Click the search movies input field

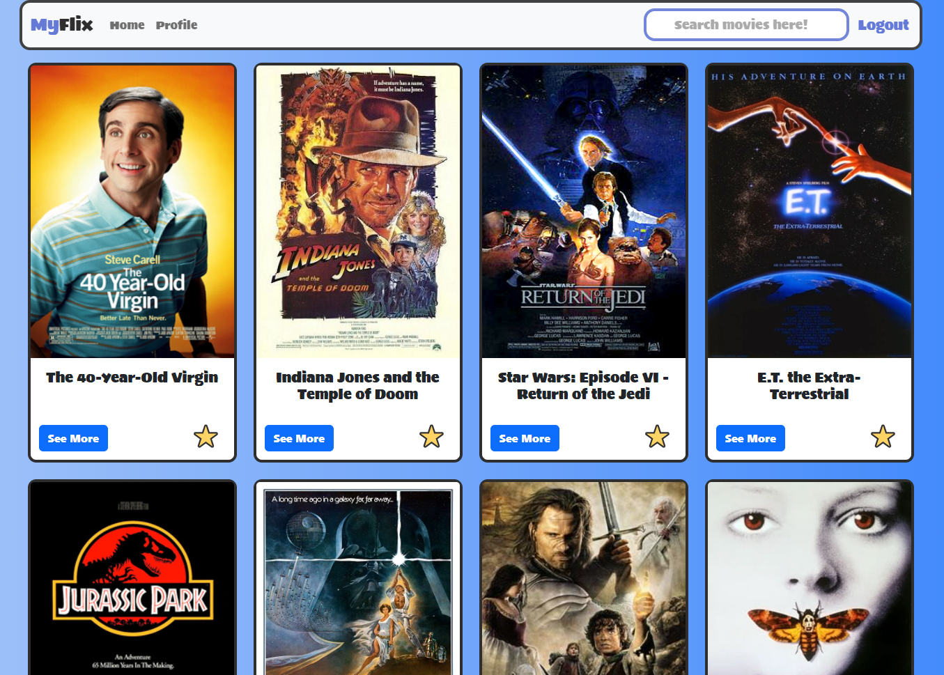pyautogui.click(x=745, y=24)
